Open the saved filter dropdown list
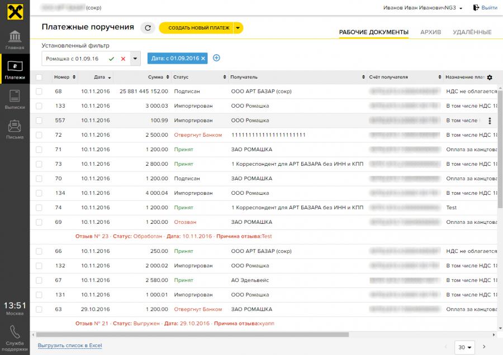Viewport: 503px width, 355px height. pyautogui.click(x=135, y=59)
